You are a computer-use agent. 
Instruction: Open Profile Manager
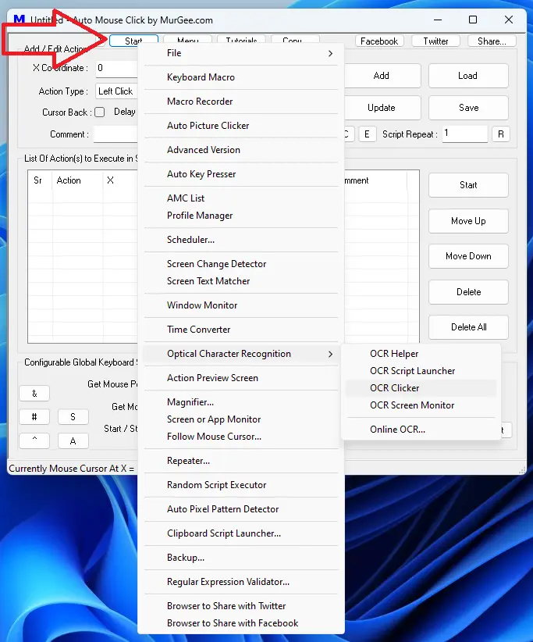(x=241, y=216)
